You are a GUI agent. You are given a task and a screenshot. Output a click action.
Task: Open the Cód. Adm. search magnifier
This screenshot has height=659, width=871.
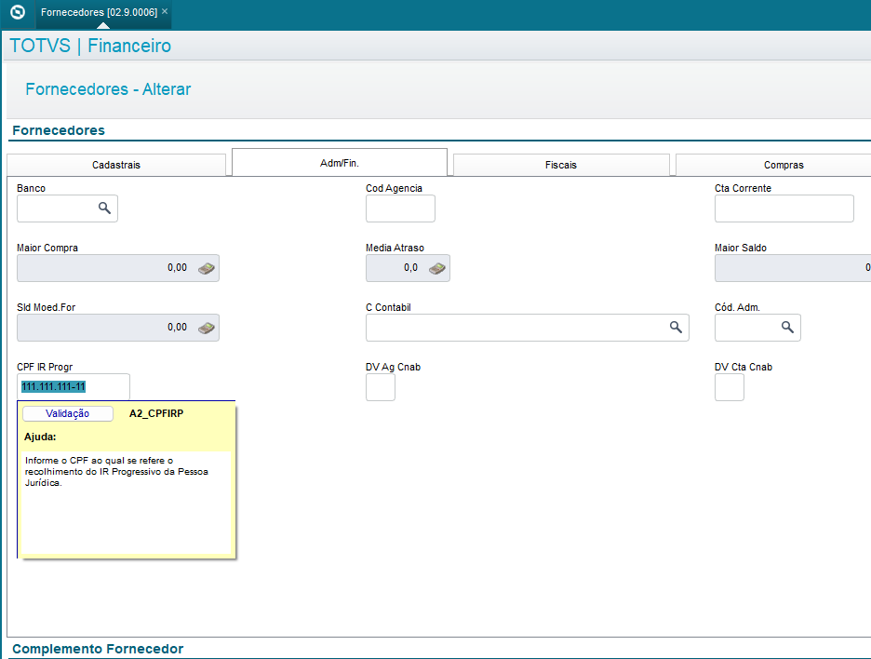[x=787, y=328]
